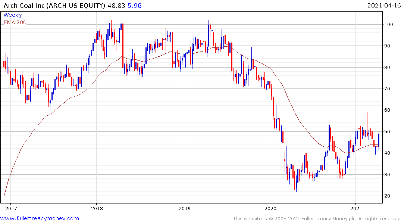This screenshot has height=224, width=401.
Task: Click the Arch Coal Inc chart title
Action: tap(54, 6)
